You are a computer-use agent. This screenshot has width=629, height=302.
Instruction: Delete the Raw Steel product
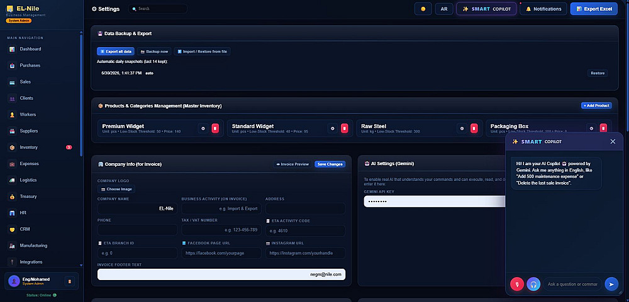pyautogui.click(x=474, y=129)
